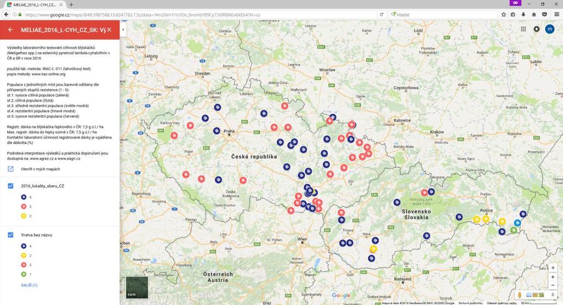Choose the first imagery thumbnail beside pegman
This screenshot has height=305, width=563.
click(528, 295)
